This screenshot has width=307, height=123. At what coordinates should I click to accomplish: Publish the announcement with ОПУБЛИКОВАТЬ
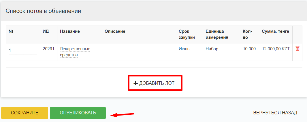78,113
